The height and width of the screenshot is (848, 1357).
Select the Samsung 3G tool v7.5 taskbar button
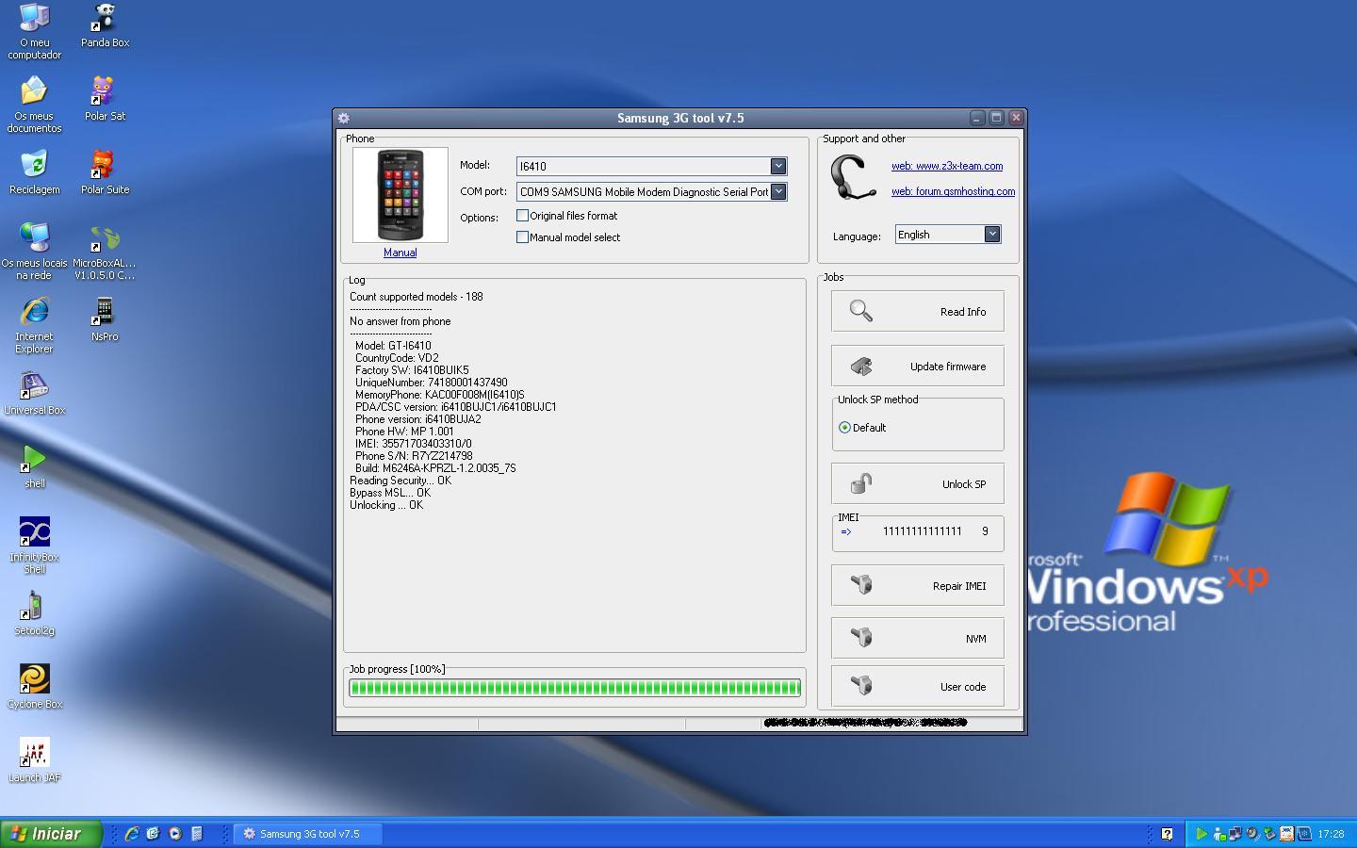308,834
